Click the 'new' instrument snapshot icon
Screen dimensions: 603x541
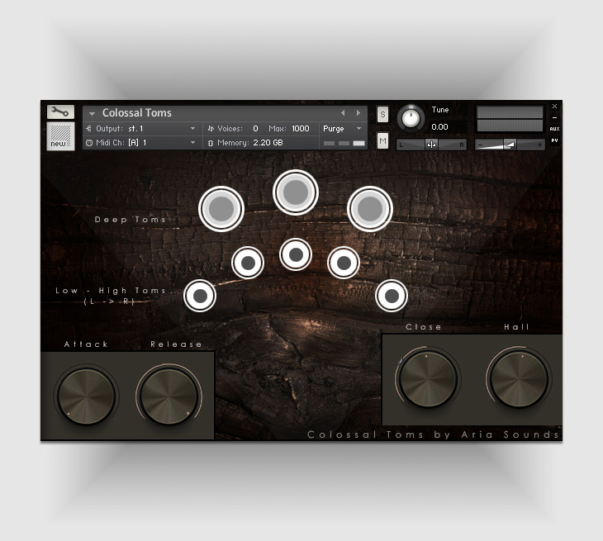60,136
